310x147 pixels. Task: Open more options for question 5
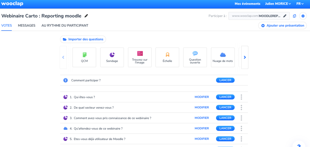pos(241,139)
